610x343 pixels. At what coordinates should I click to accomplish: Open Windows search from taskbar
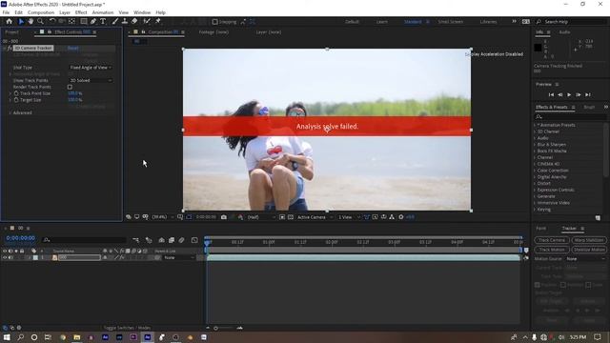[20, 337]
